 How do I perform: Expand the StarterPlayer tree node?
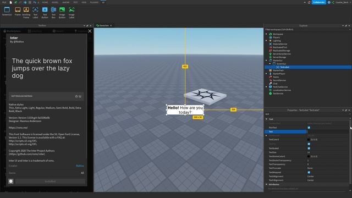[266, 74]
